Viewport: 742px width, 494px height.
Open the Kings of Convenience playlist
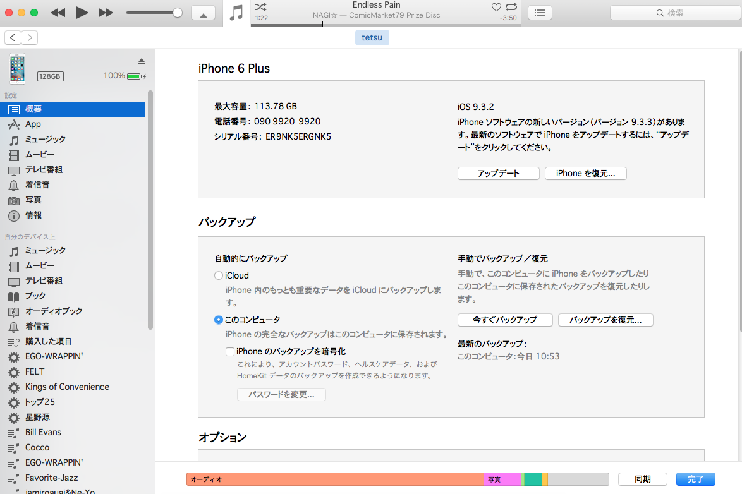point(67,387)
